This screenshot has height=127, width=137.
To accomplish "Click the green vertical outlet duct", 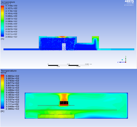I will 95,42.
